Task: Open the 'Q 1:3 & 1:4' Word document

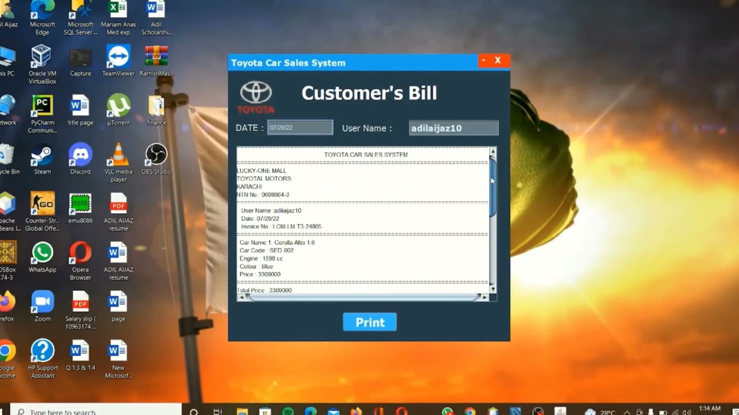Action: (80, 356)
